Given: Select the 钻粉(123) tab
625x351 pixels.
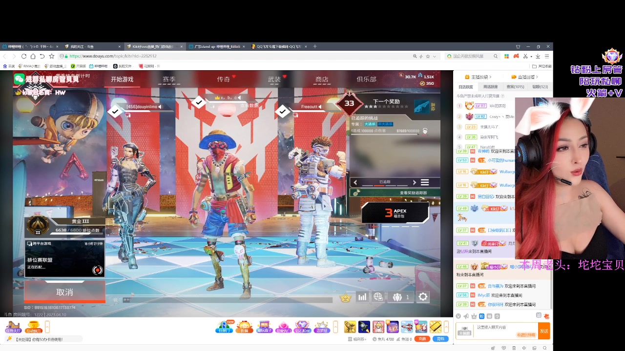Looking at the screenshot, I should point(540,87).
